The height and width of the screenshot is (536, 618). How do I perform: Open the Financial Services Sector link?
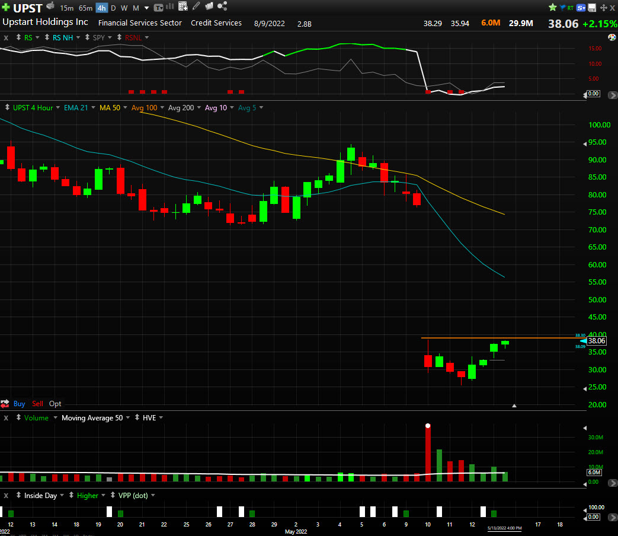(140, 23)
